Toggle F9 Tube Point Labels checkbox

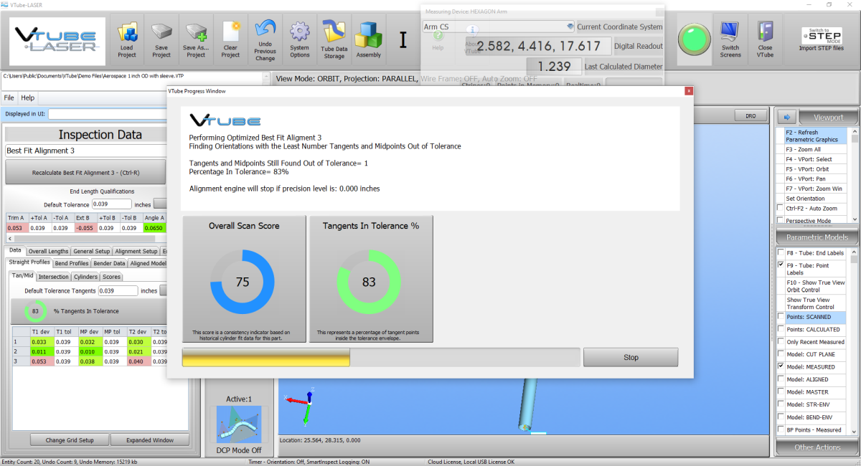(781, 265)
